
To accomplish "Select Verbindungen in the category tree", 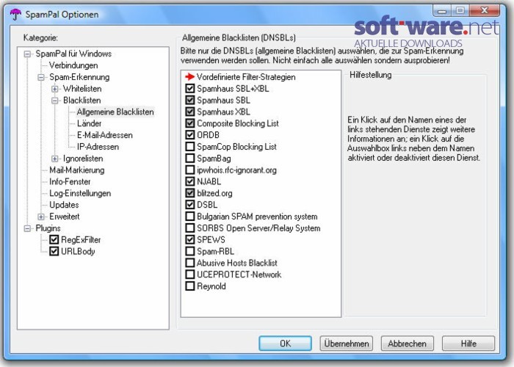I will tap(73, 65).
